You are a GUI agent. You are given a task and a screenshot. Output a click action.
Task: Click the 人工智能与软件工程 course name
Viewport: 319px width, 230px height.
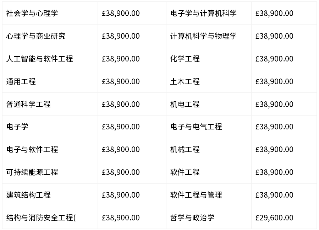point(40,59)
